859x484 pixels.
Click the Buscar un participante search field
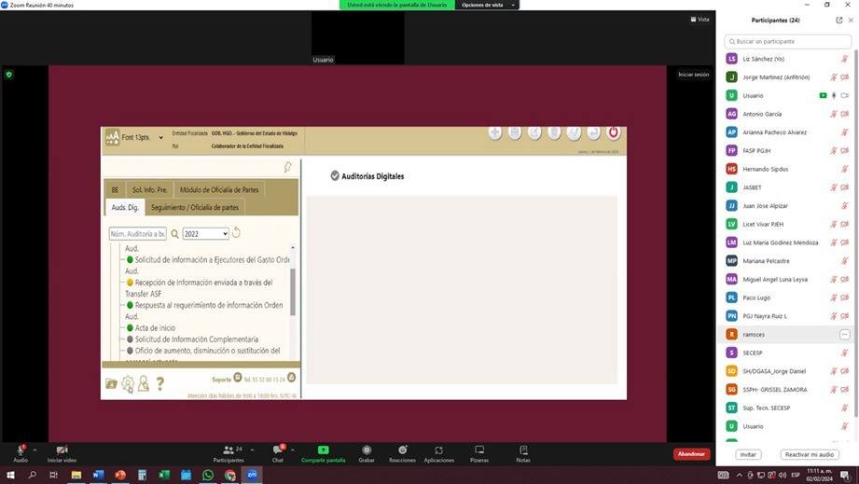tap(788, 41)
